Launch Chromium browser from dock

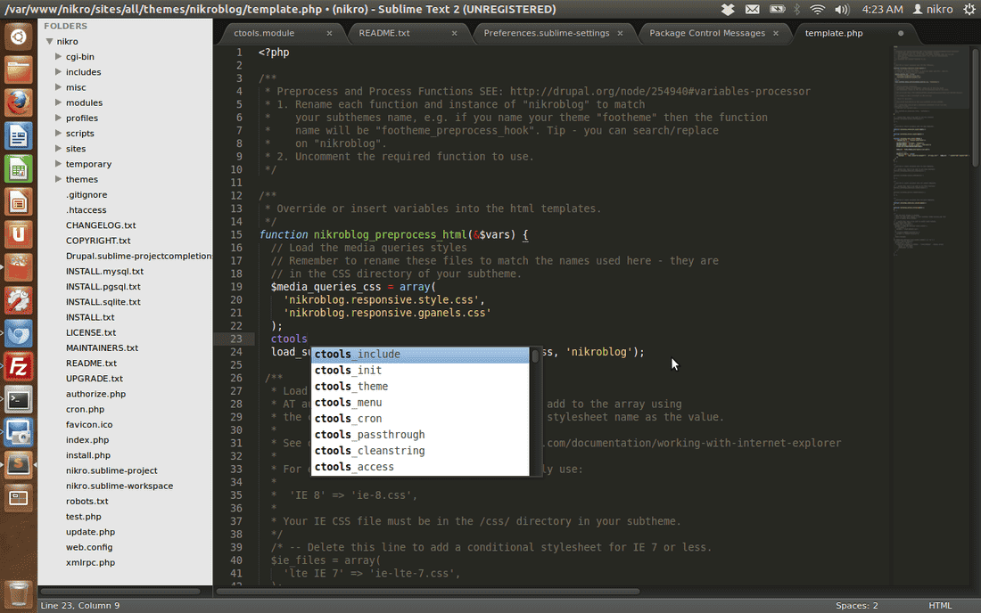[18, 334]
